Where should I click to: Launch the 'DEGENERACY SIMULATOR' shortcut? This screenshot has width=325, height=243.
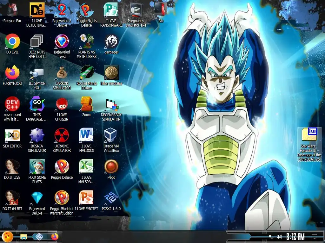click(111, 109)
